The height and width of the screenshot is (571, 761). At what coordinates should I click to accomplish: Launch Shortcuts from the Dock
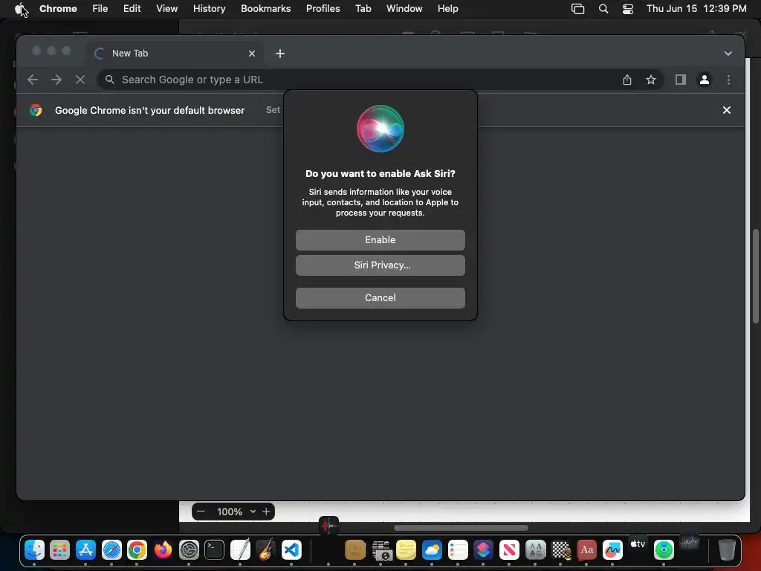tap(483, 550)
